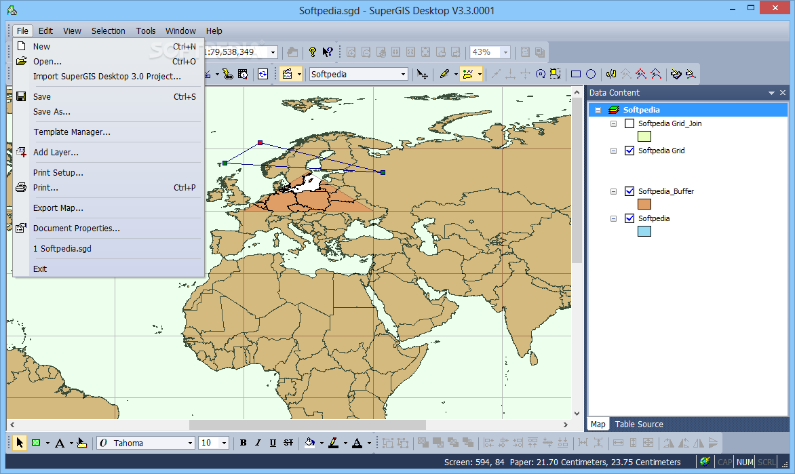The height and width of the screenshot is (474, 795).
Task: Click the red vertex editing icon
Action: (641, 74)
